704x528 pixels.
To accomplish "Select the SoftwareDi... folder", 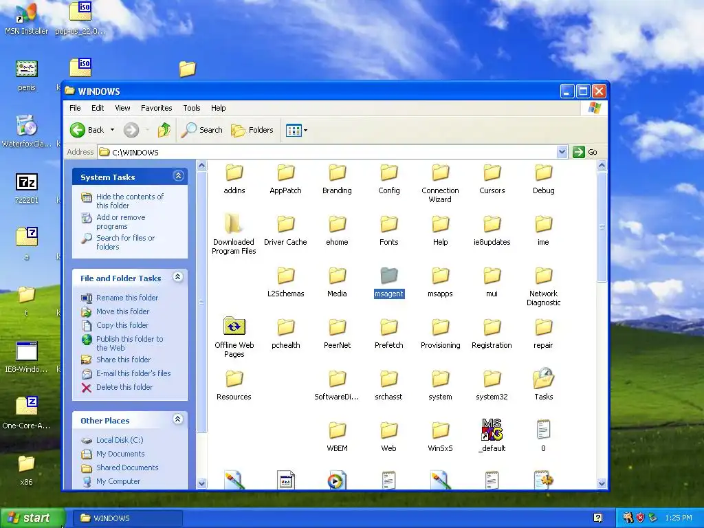I will coord(337,385).
